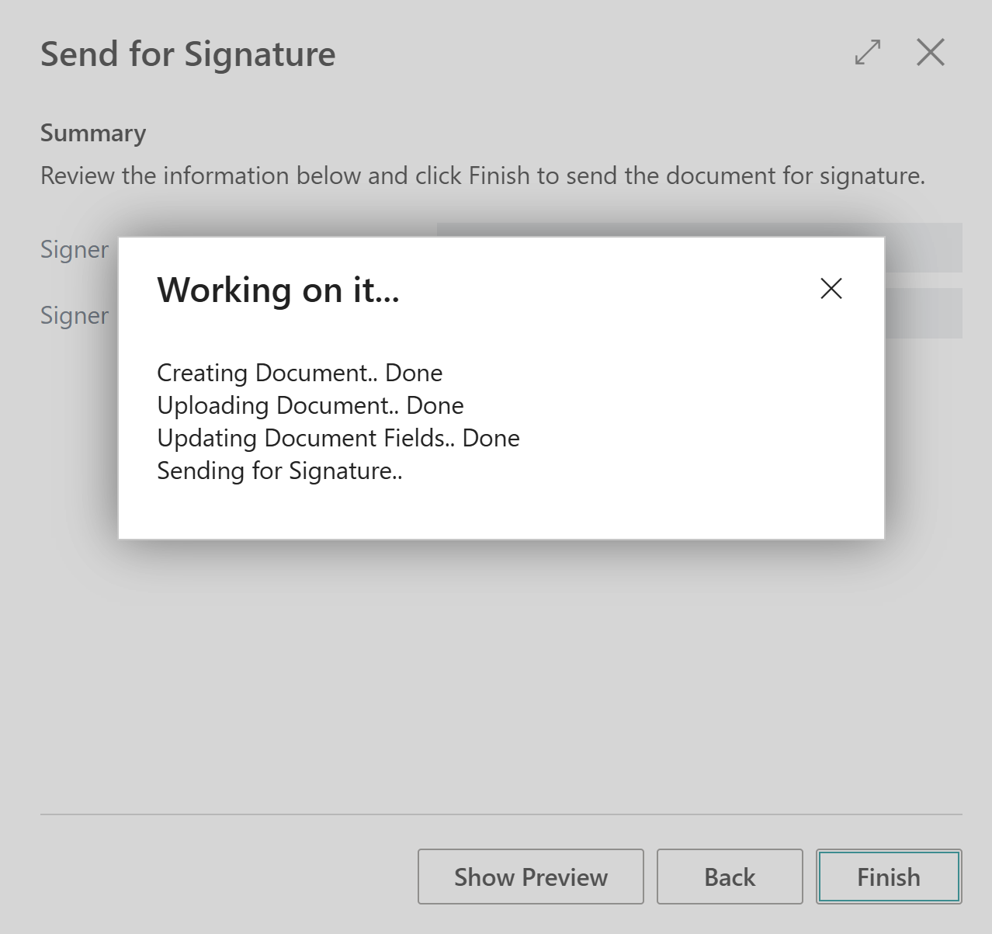Click the Summary heading
The height and width of the screenshot is (934, 992).
pos(93,134)
